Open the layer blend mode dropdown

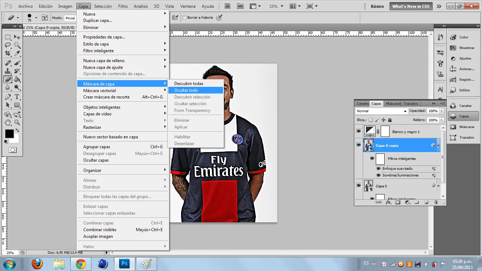[381, 111]
